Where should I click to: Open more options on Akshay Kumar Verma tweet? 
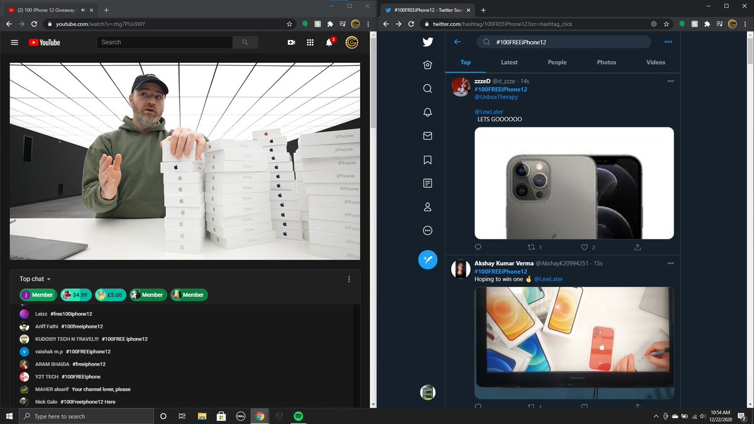670,263
